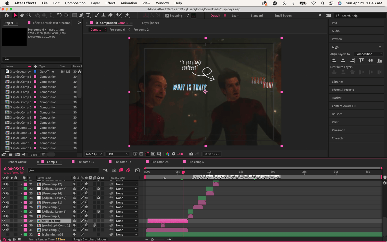Select the Clone Stamp tool
The height and width of the screenshot is (242, 387).
point(103,15)
